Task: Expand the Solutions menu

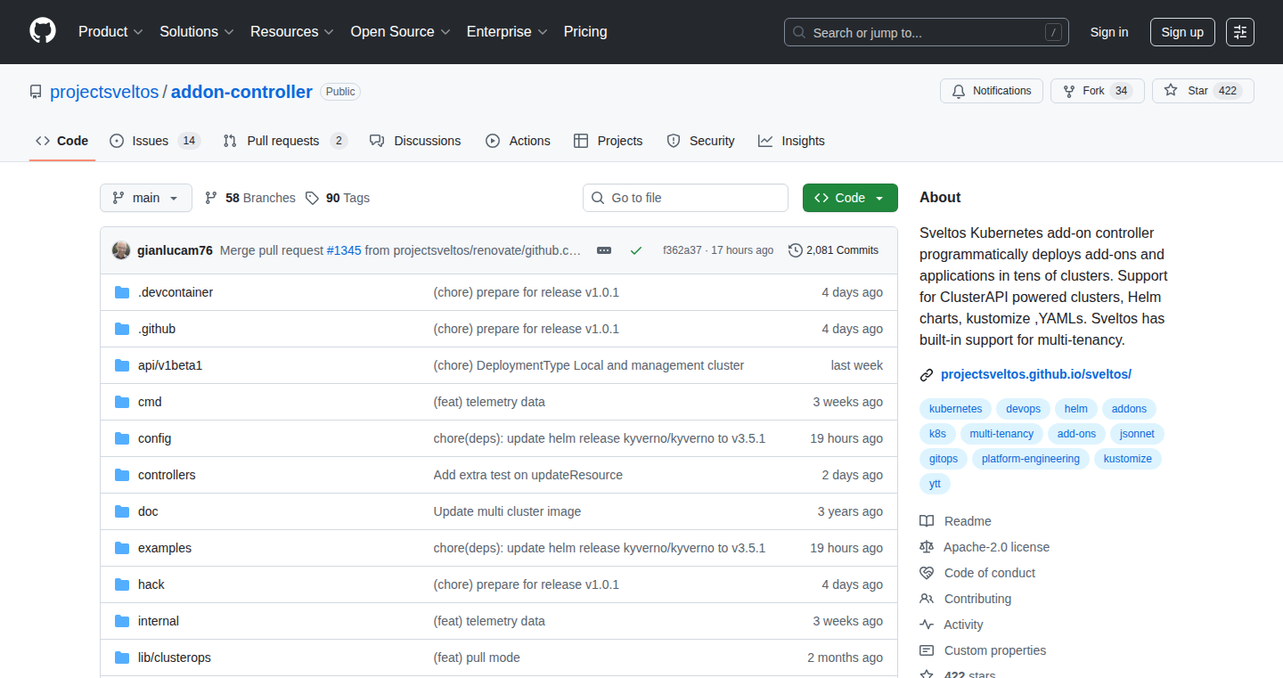Action: (x=197, y=32)
